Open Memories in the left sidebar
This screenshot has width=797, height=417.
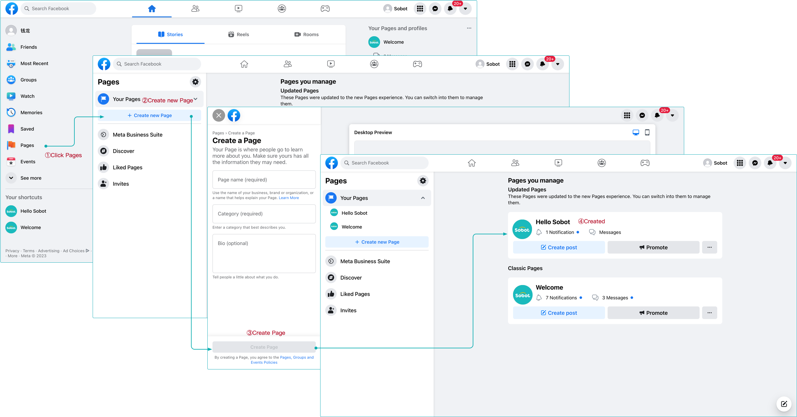click(31, 112)
